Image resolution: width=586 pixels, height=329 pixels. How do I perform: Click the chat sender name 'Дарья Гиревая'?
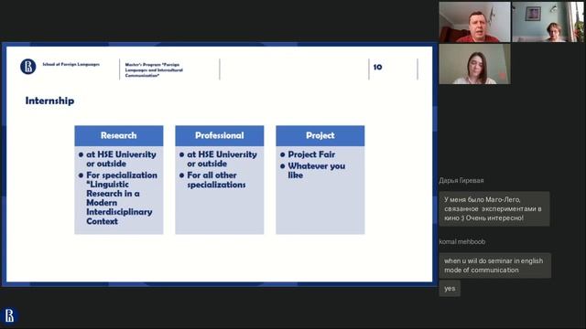tap(461, 181)
